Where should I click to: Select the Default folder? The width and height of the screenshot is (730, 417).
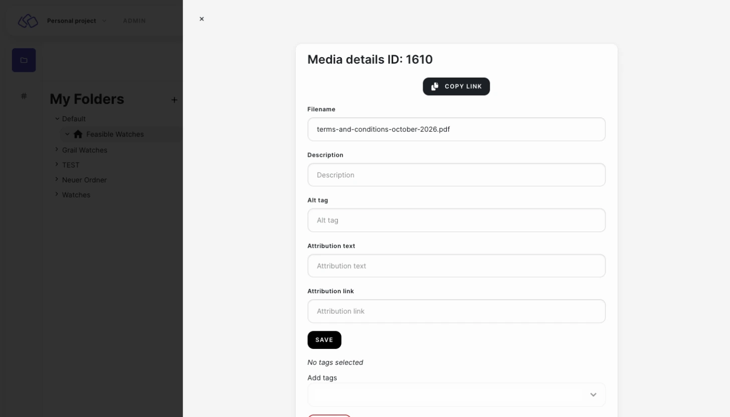click(74, 119)
